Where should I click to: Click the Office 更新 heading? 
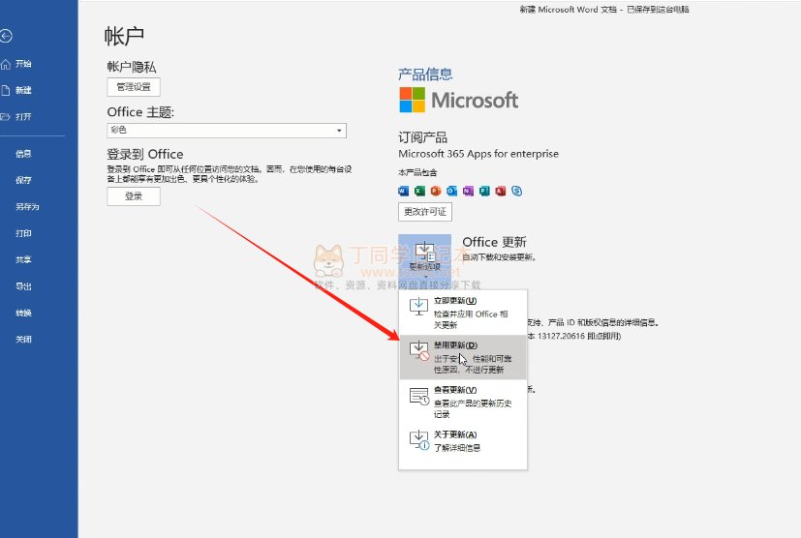(x=494, y=242)
